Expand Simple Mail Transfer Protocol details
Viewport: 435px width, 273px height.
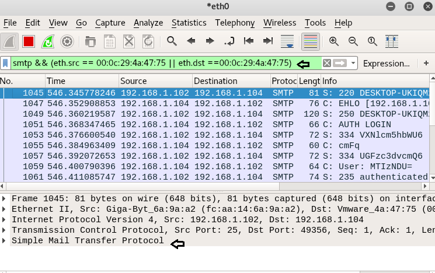coord(4,240)
